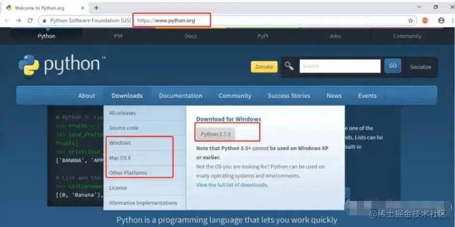Choose All releases from Downloads menu
This screenshot has width=455, height=227.
(145, 113)
